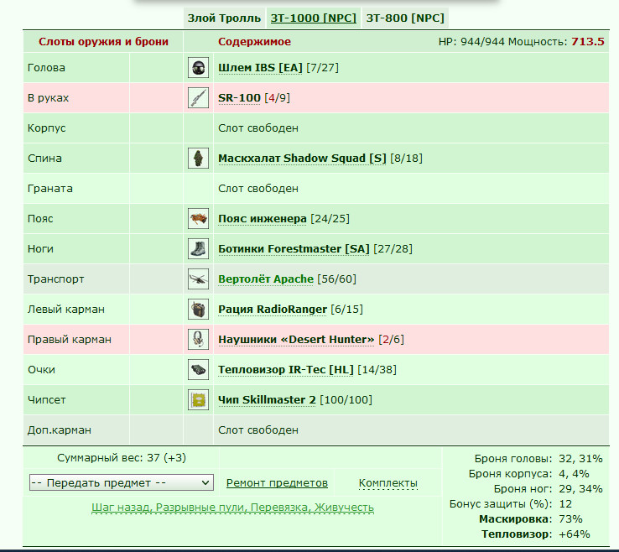
Task: Click the Броня головы 32, 31% stat
Action: 538,458
